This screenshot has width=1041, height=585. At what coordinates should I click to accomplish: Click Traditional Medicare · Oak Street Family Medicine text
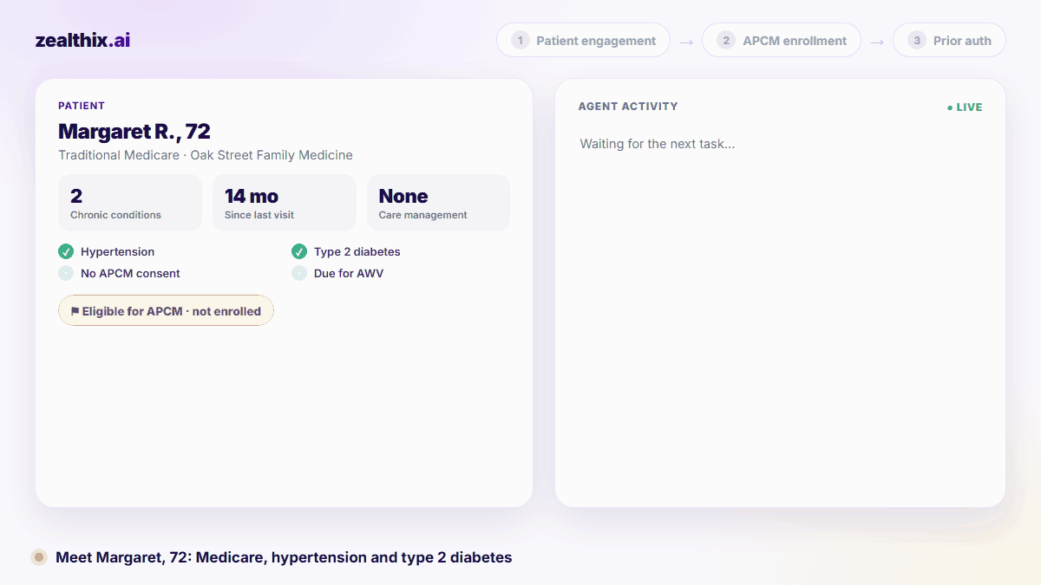[206, 155]
